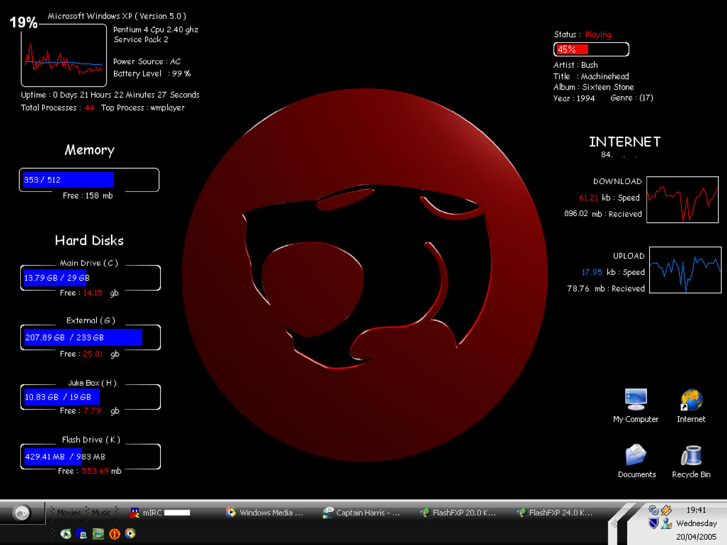Click the 45% song progress bar

pyautogui.click(x=591, y=49)
